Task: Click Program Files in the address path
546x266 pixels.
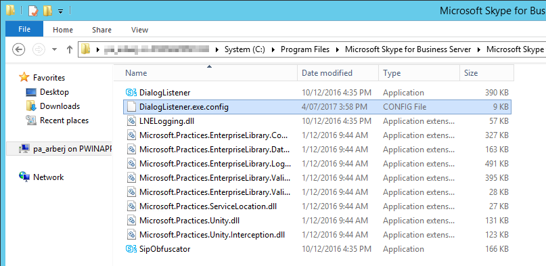Action: click(x=304, y=49)
